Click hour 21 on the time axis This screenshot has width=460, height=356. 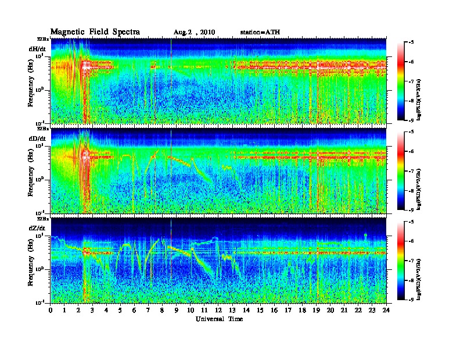point(344,310)
